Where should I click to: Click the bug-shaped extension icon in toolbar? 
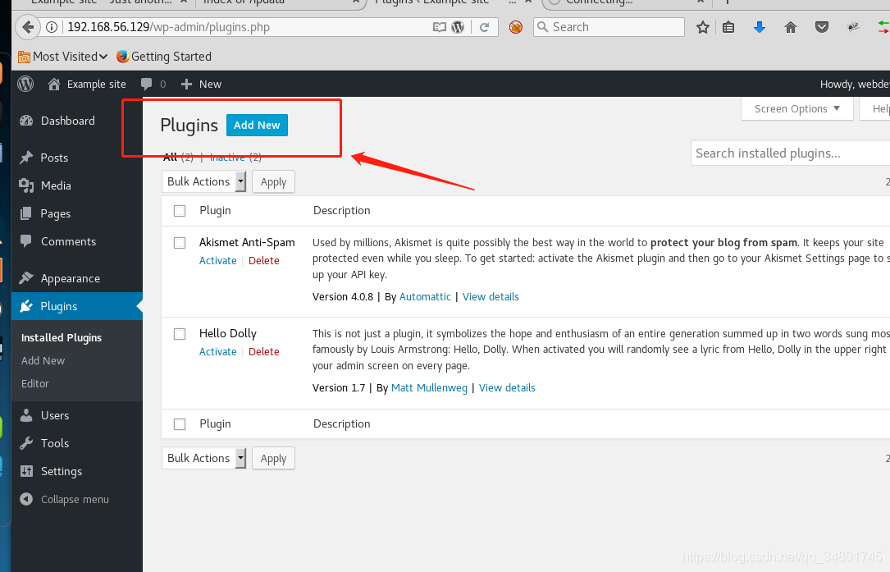click(x=852, y=27)
